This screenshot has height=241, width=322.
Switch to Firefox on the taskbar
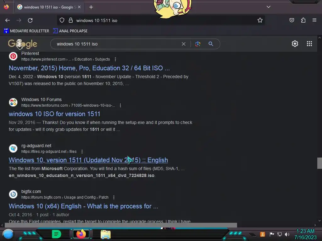pyautogui.click(x=81, y=234)
